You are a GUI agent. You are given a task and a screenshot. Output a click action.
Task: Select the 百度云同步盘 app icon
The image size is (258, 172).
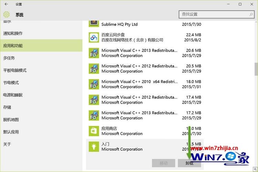click(94, 37)
